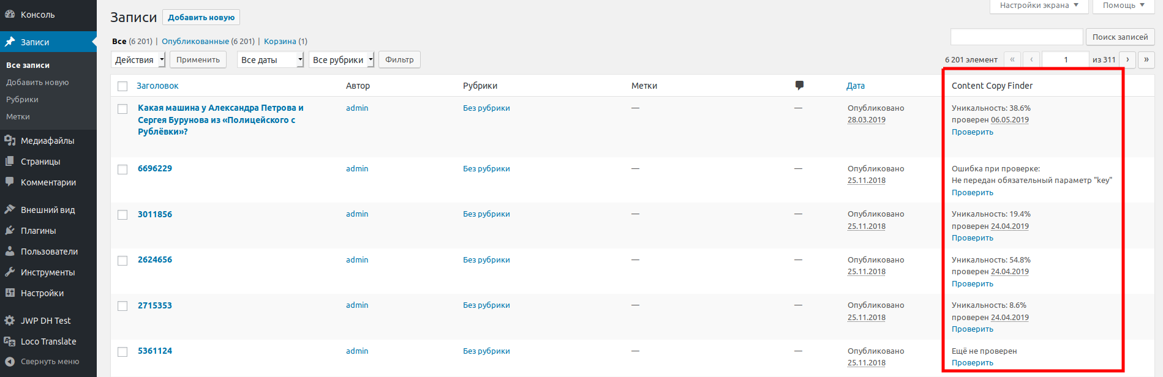Click Добавить новую button beside the title
This screenshot has width=1163, height=377.
click(201, 17)
